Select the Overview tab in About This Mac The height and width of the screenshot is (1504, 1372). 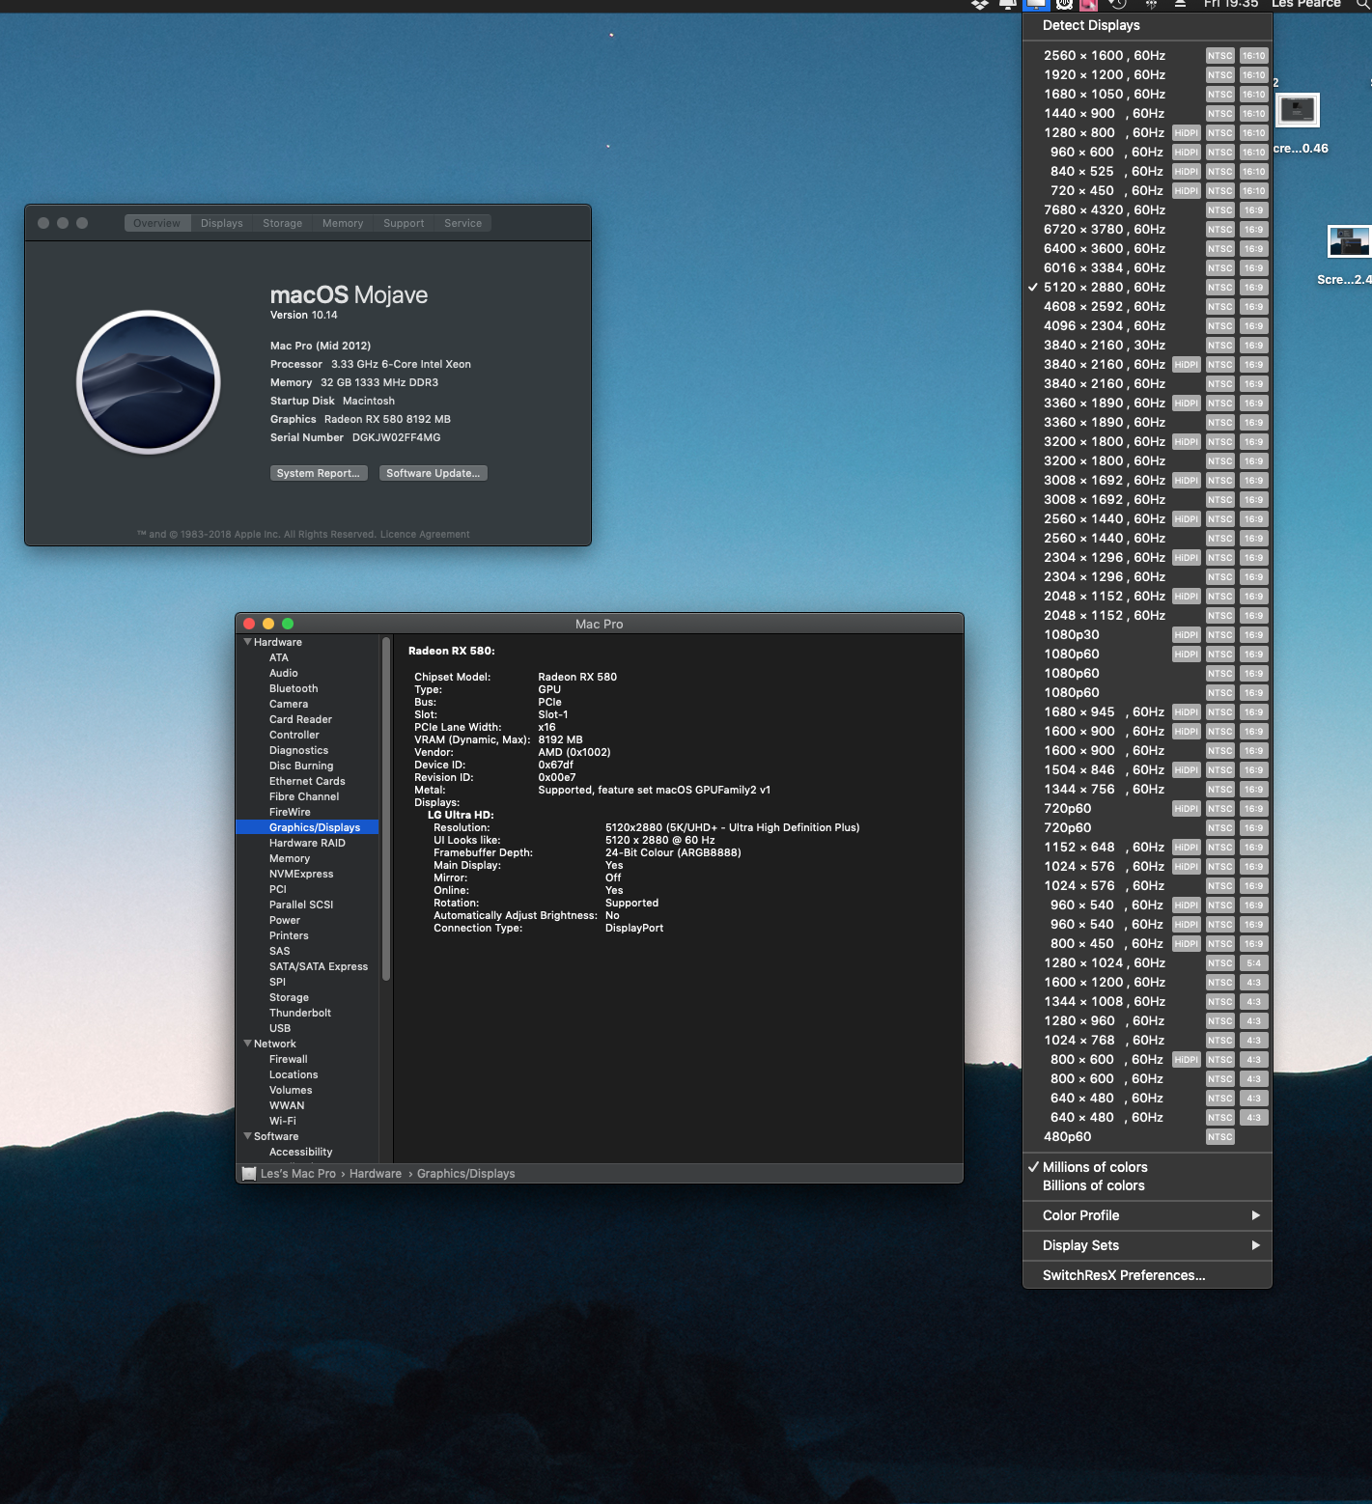pos(156,223)
